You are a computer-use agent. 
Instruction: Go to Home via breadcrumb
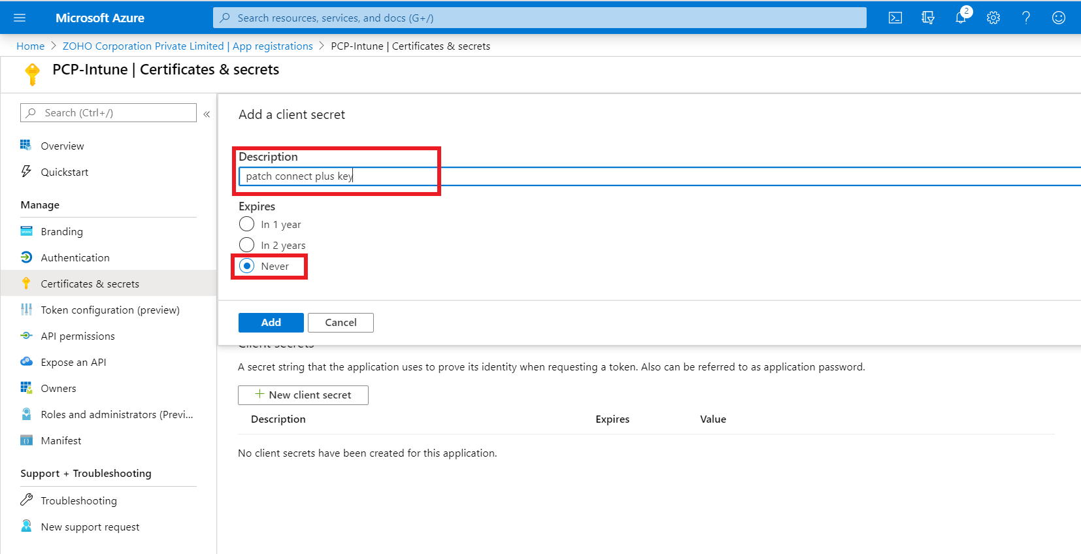pos(31,46)
